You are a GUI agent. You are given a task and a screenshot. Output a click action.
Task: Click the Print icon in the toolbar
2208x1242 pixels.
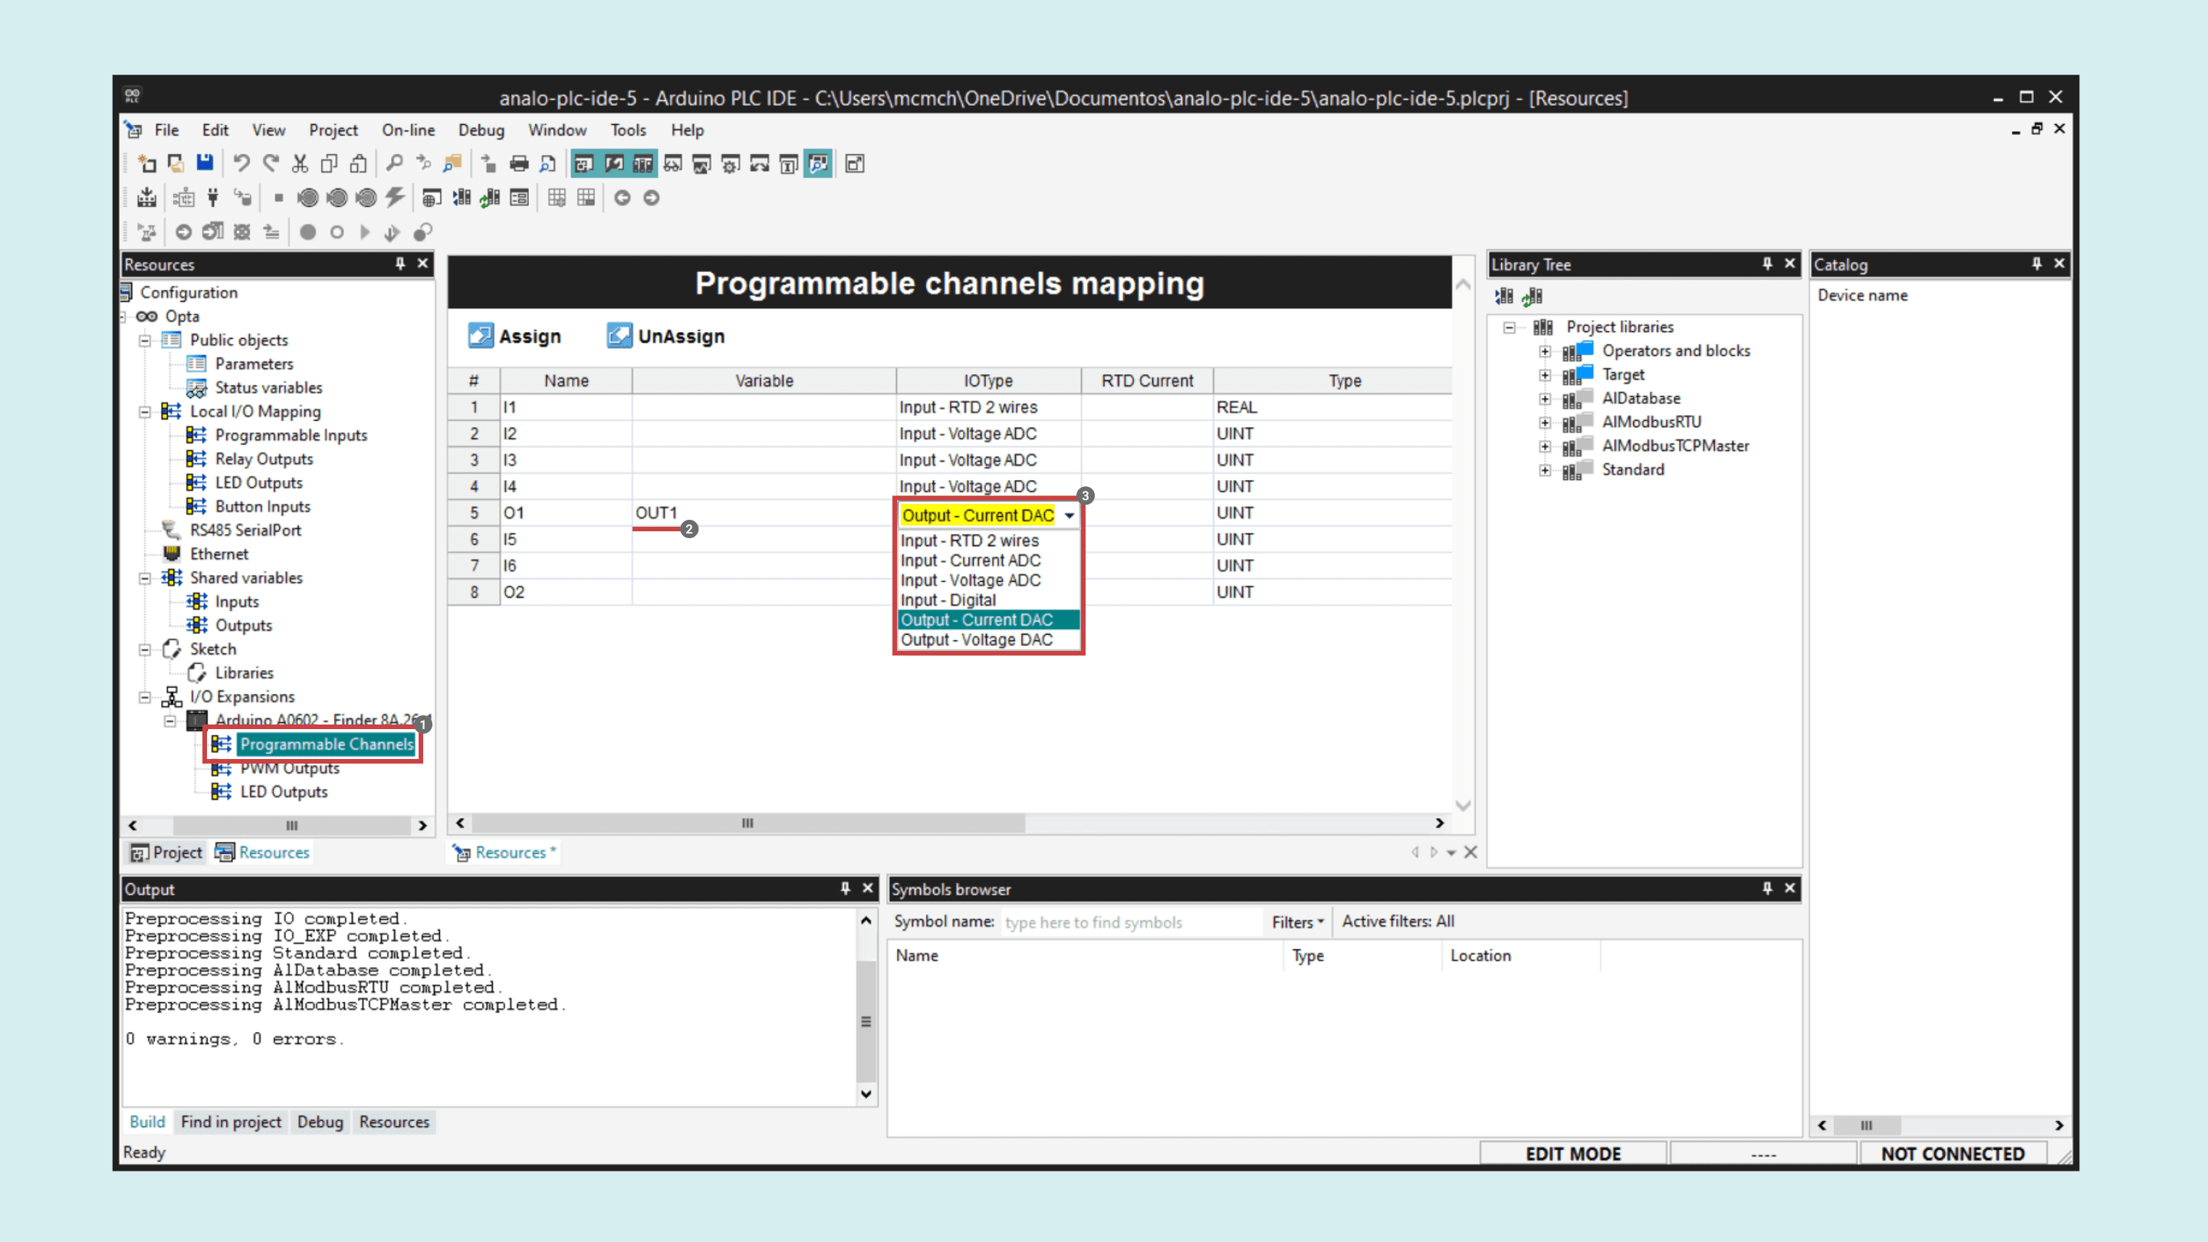pos(518,163)
